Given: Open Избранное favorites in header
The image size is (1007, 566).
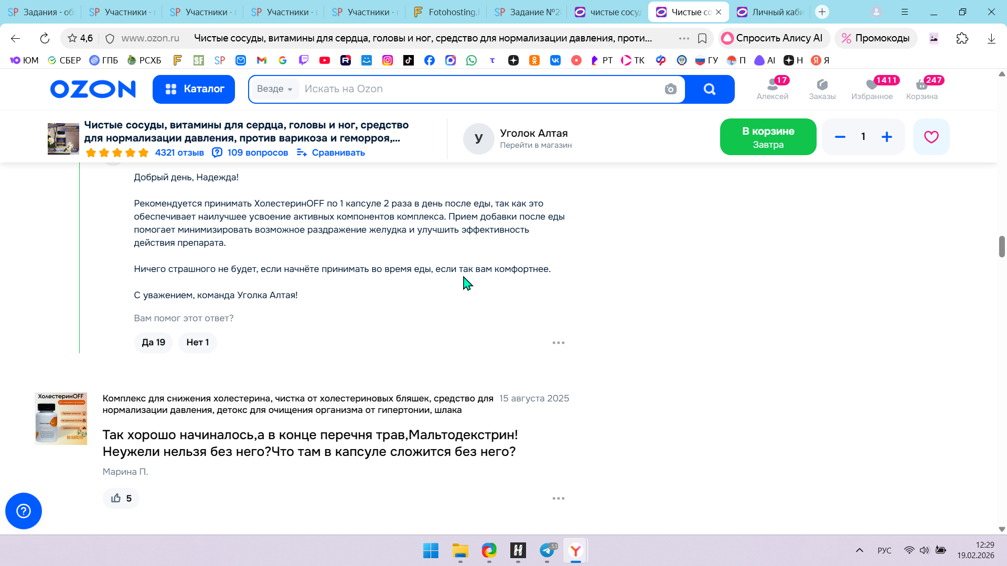Looking at the screenshot, I should [872, 89].
